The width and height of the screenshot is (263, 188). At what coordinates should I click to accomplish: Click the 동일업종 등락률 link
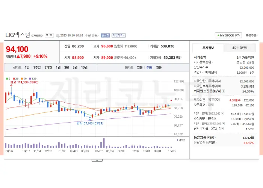tap(205, 143)
